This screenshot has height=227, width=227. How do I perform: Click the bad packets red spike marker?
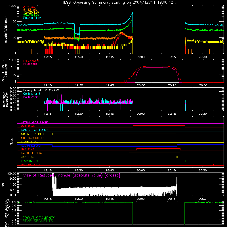[214, 165]
